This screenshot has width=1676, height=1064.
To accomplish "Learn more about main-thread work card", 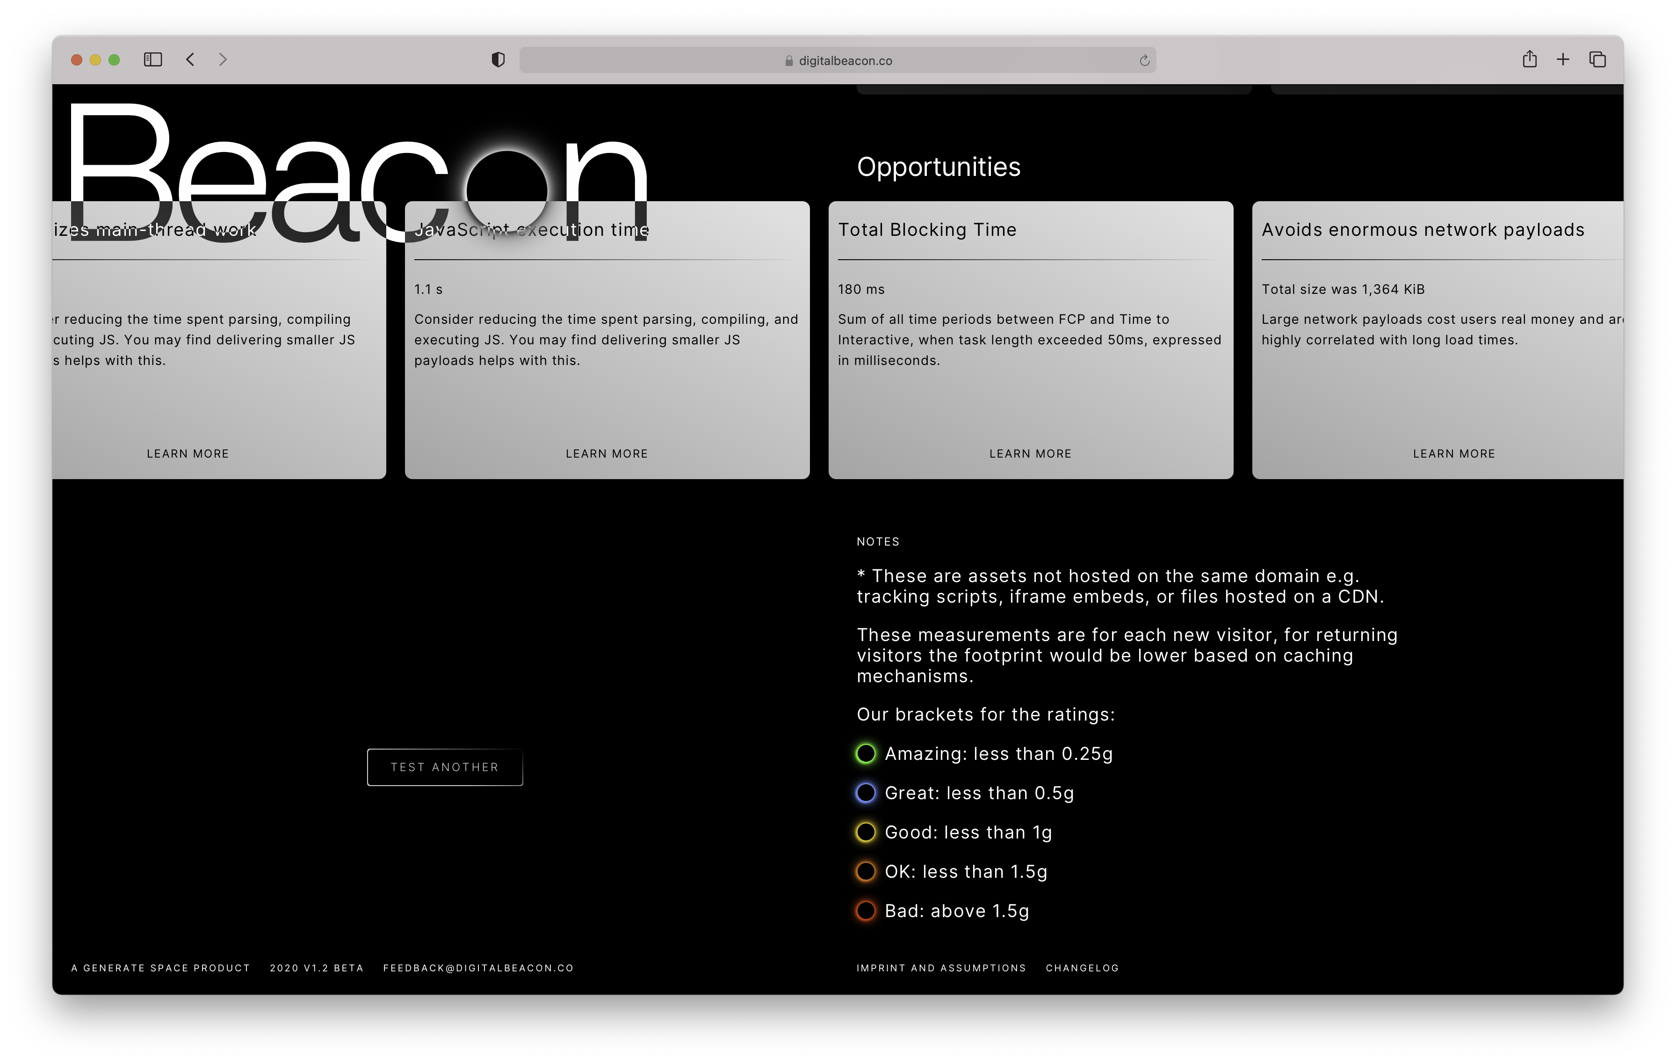I will [187, 454].
